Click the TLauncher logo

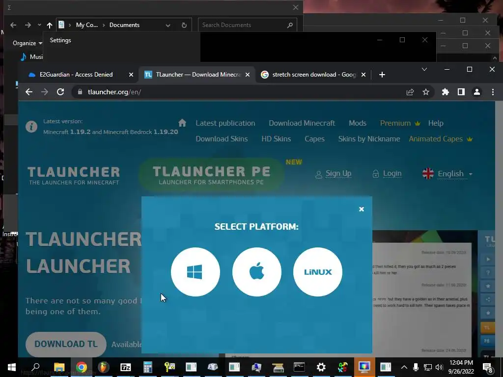(74, 175)
